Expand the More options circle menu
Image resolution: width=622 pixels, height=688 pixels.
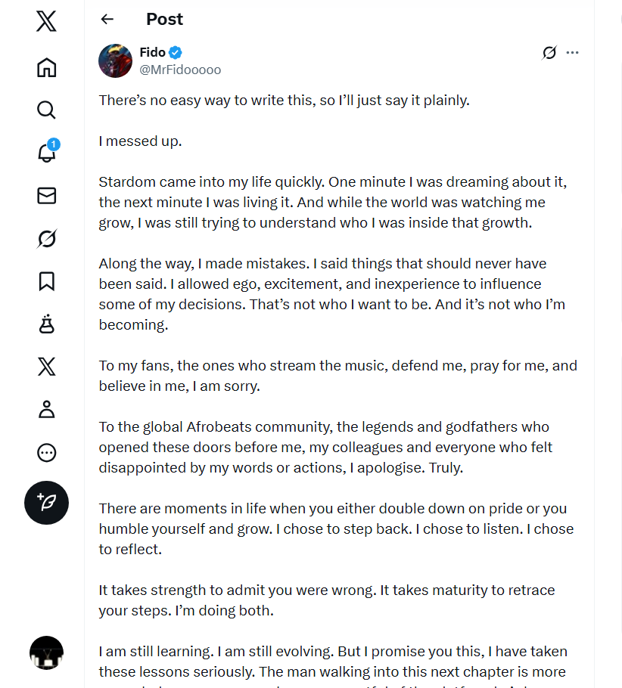point(46,453)
